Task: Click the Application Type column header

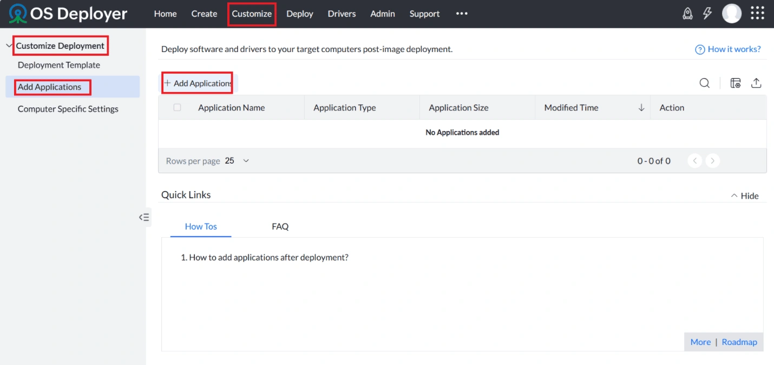Action: (344, 108)
